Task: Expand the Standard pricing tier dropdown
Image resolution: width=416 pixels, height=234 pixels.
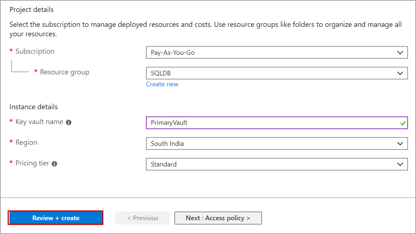Action: (277, 164)
